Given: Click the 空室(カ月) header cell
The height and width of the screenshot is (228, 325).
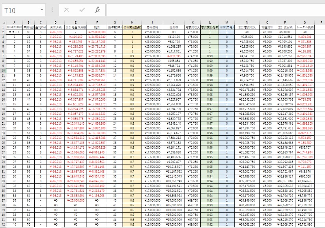Looking at the screenshot, I should click(x=227, y=27).
